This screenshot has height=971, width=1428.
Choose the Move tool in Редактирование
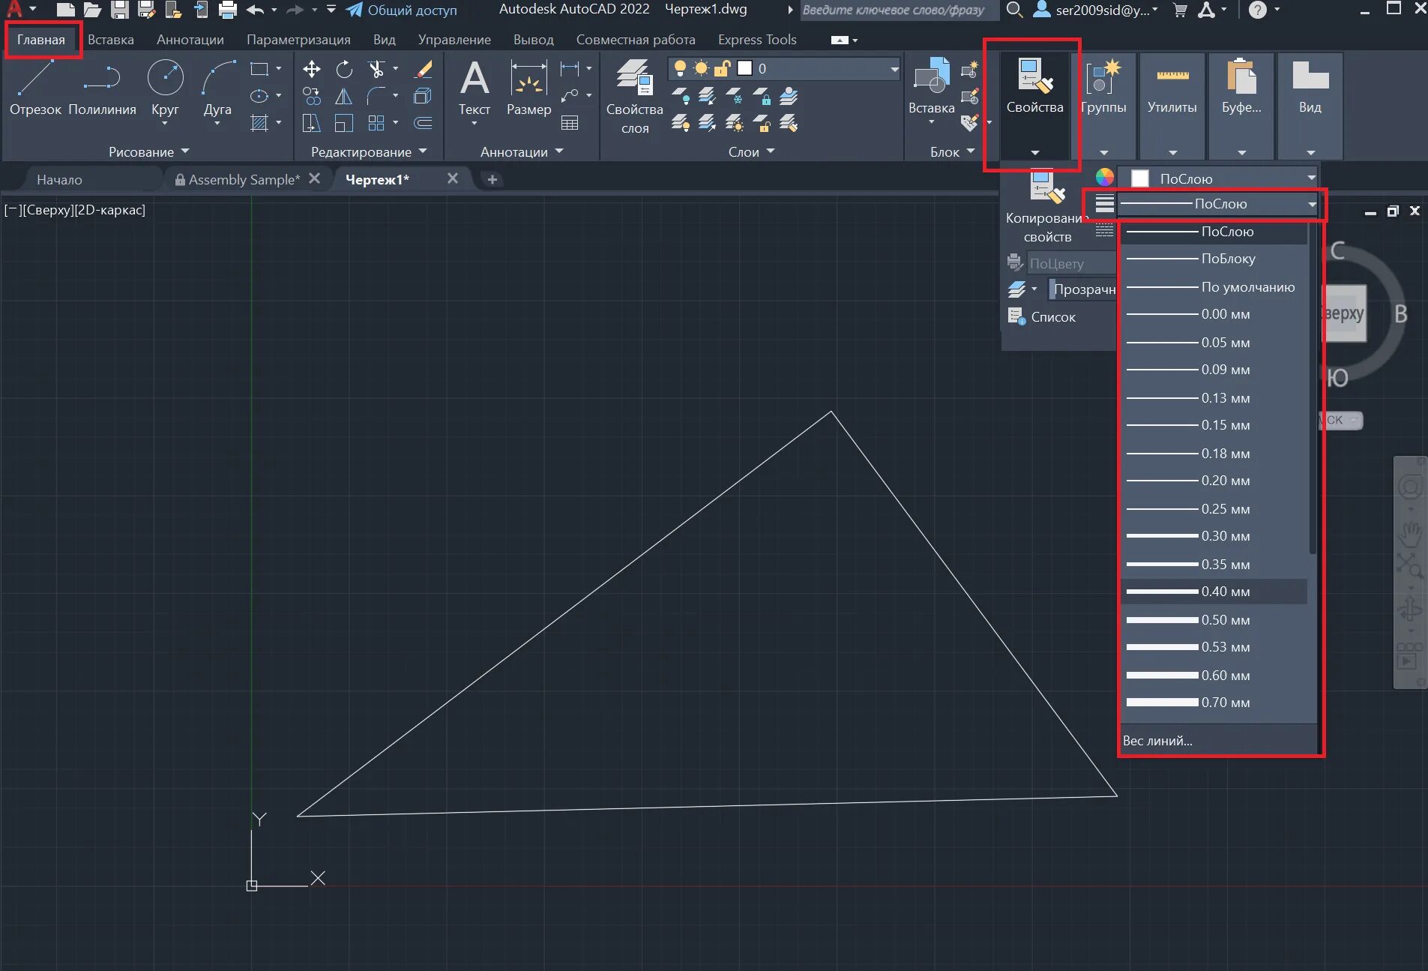(x=312, y=69)
